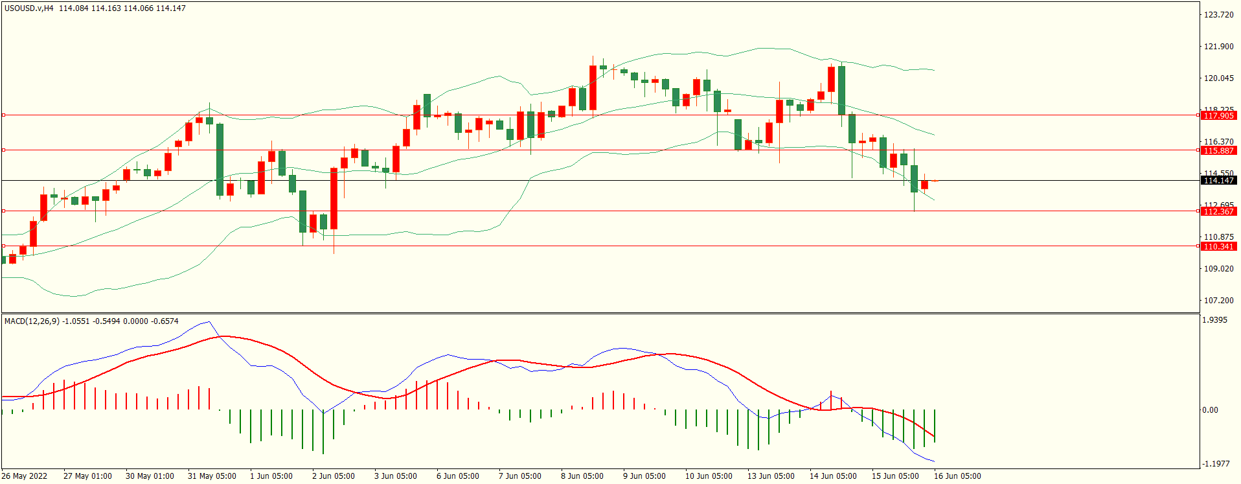Click the 110.875 price axis label
Screen dimensions: 1241x484
[x=1218, y=237]
